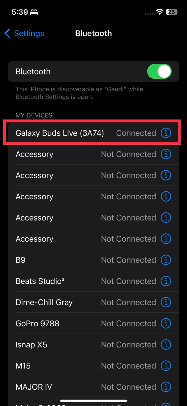Open info icon beside B9
This screenshot has width=187, height=406.
(166, 260)
